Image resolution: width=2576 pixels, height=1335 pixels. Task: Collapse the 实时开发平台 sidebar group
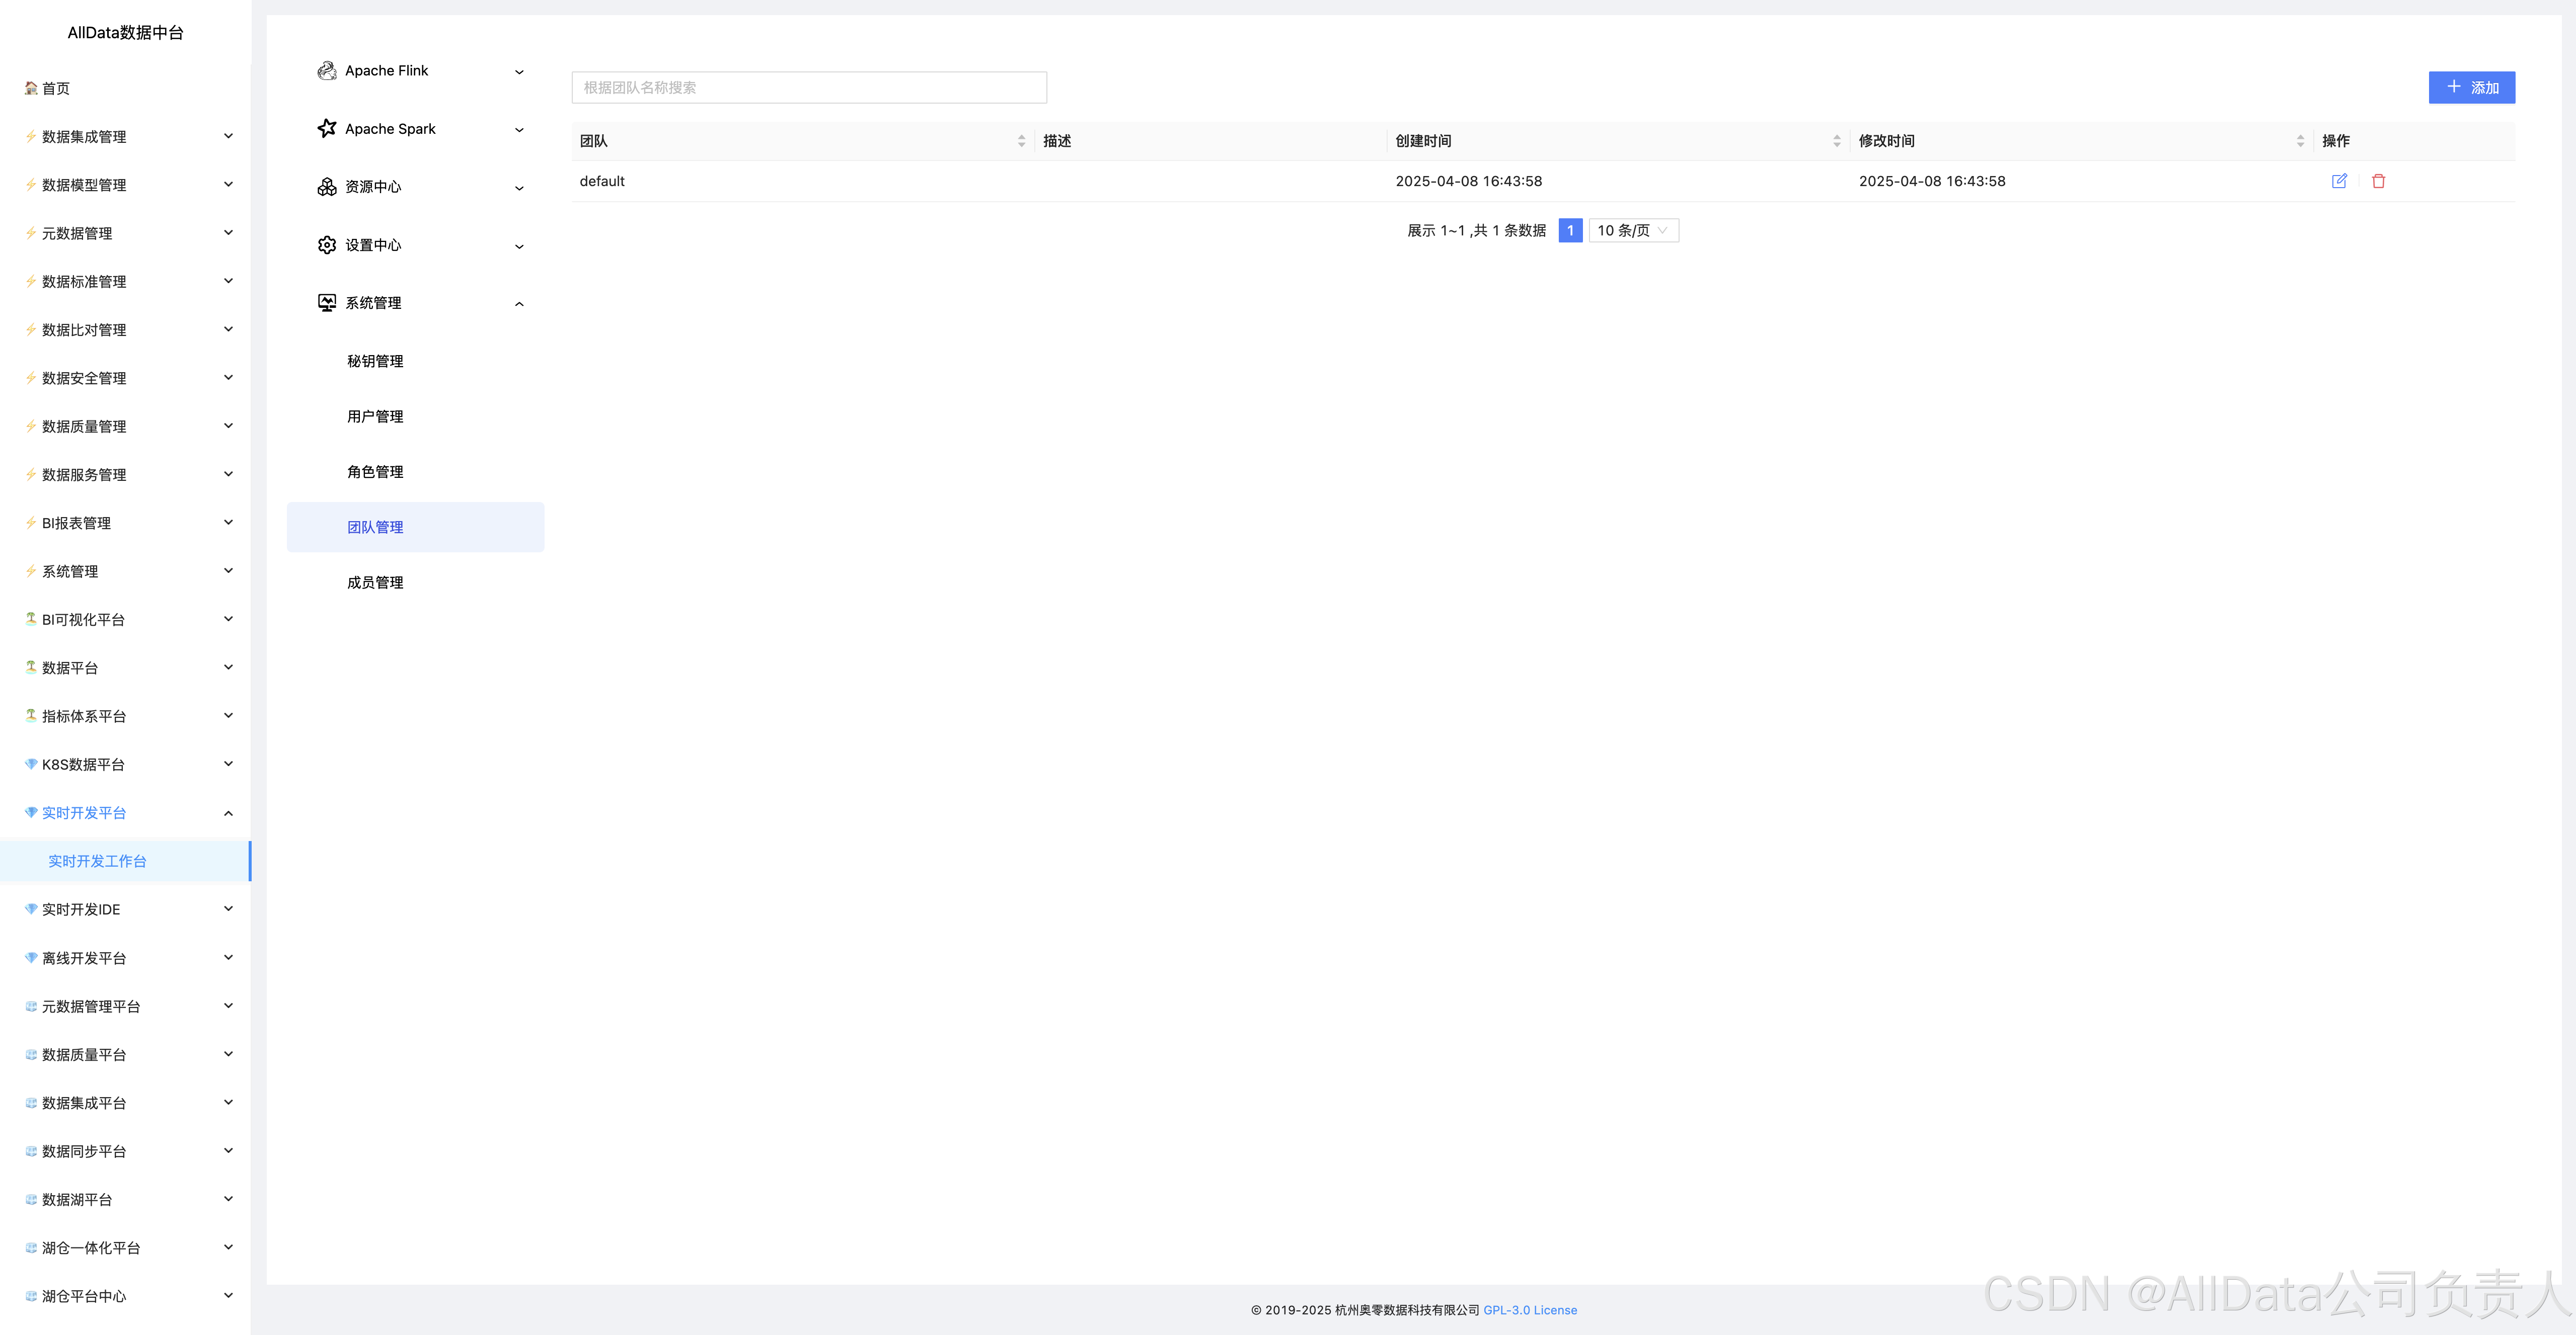click(228, 813)
